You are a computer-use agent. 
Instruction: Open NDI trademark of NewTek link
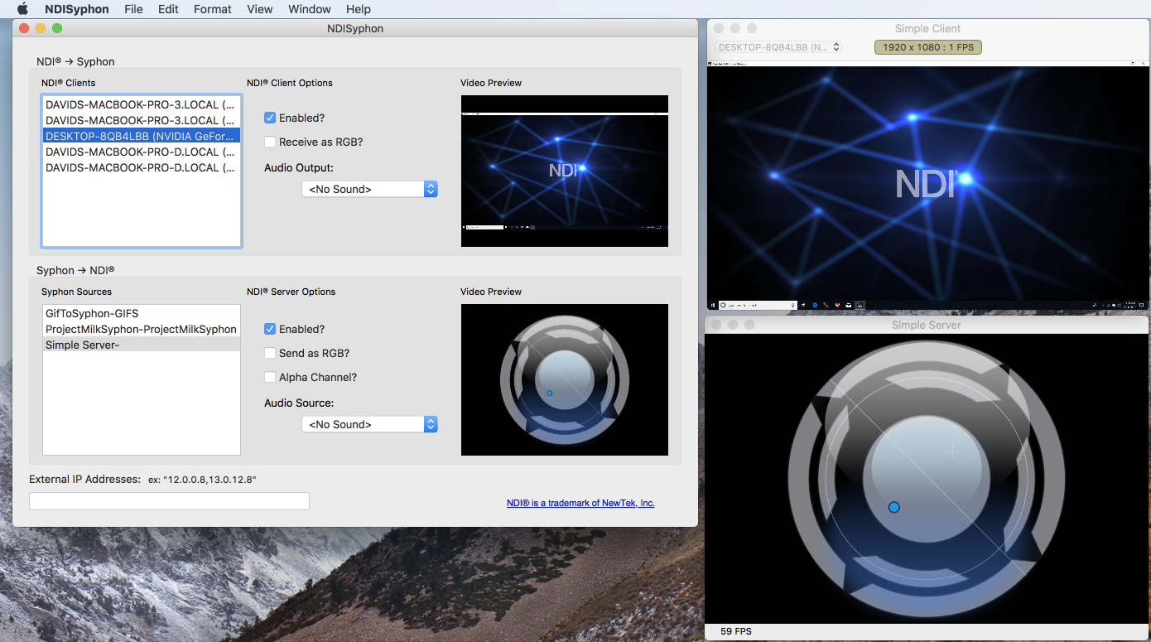pos(580,503)
